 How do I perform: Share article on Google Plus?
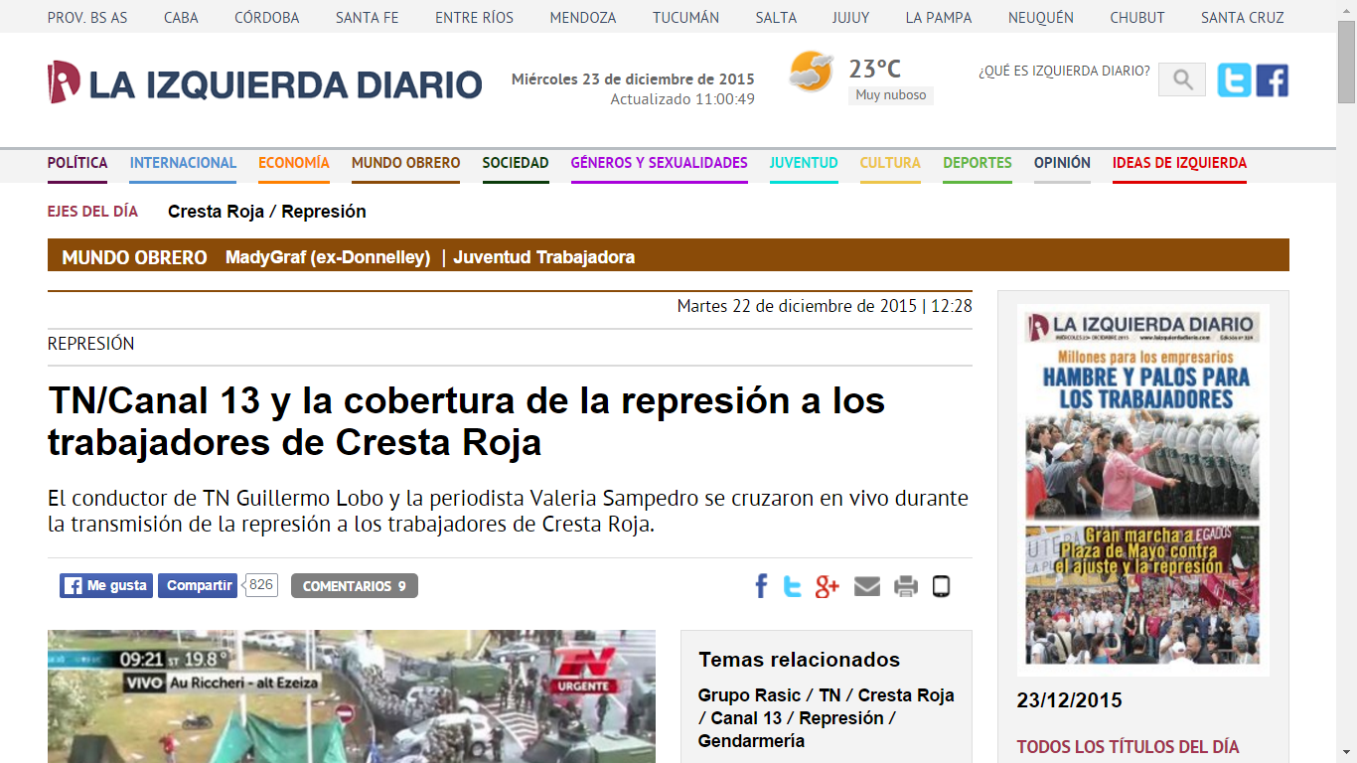coord(828,586)
